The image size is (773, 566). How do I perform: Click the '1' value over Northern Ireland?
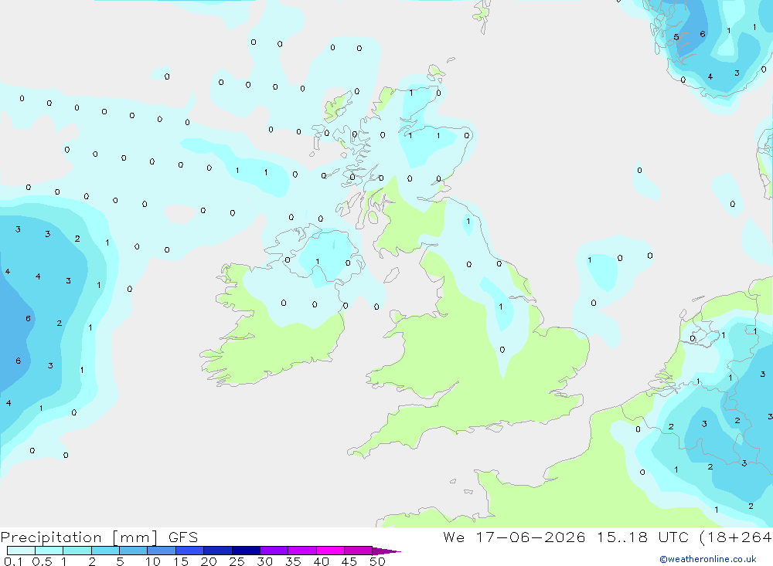[318, 262]
